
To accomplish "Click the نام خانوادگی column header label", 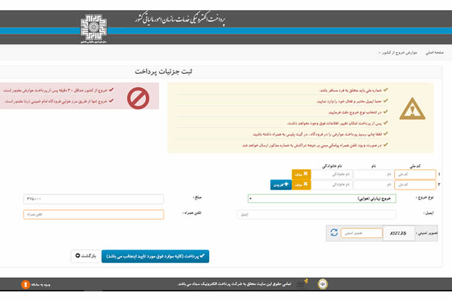I will point(332,166).
